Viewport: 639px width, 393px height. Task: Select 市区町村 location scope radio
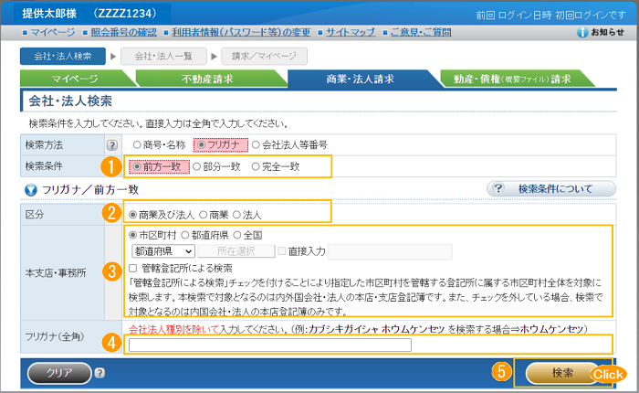point(133,235)
